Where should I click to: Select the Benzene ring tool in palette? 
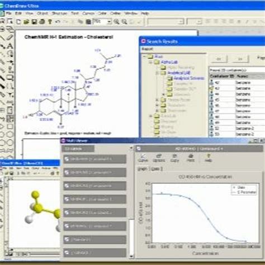10,143
